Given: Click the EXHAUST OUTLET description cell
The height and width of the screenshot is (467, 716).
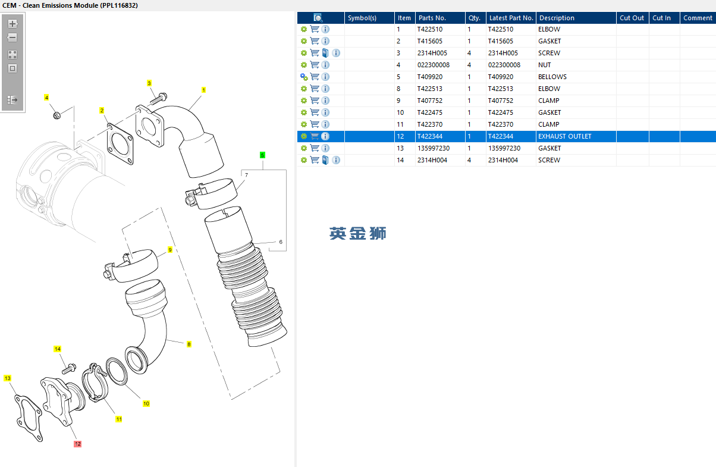Looking at the screenshot, I should coord(576,136).
